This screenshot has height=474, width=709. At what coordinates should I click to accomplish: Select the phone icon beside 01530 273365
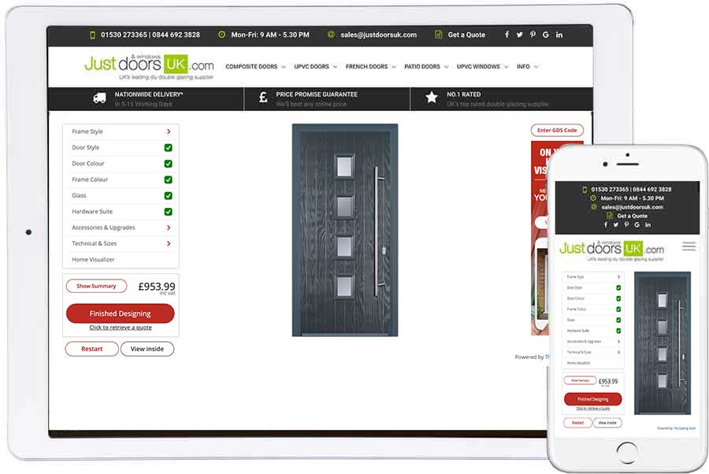click(92, 35)
